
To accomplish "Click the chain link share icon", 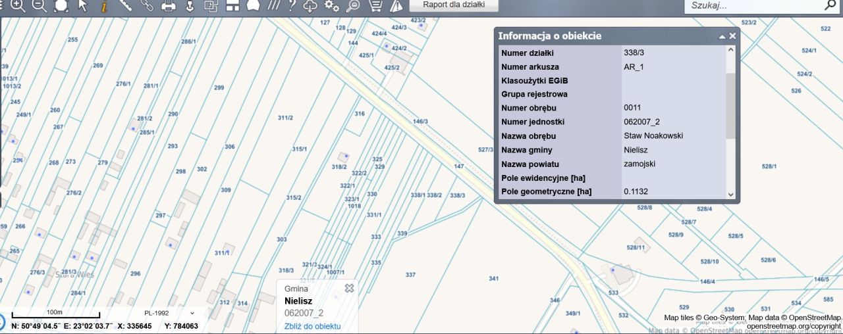I will pyautogui.click(x=146, y=6).
